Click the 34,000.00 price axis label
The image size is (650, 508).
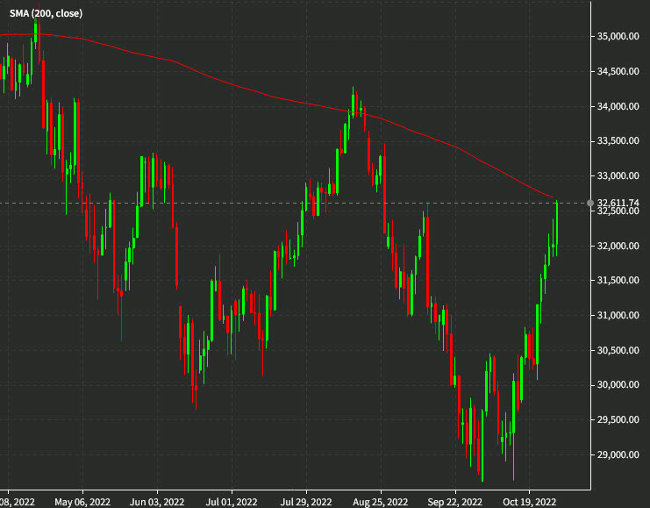[618, 106]
